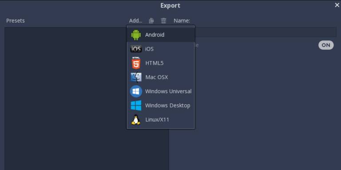Image resolution: width=341 pixels, height=170 pixels.
Task: Select the Mac OSX label in list
Action: (157, 77)
